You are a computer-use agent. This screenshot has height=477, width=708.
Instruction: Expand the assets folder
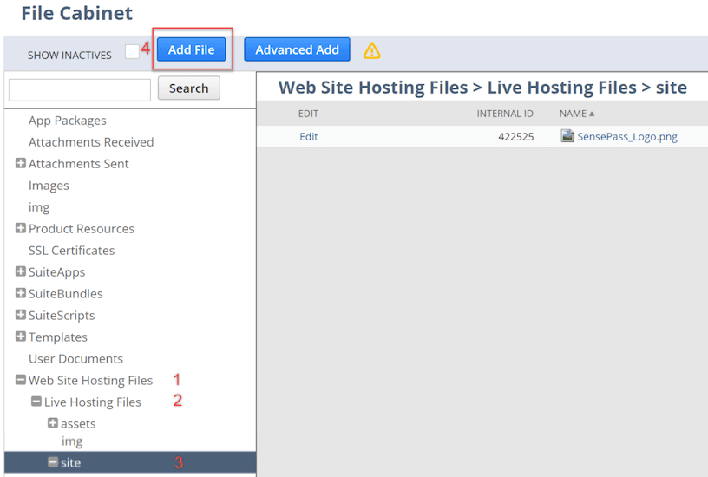coord(53,423)
